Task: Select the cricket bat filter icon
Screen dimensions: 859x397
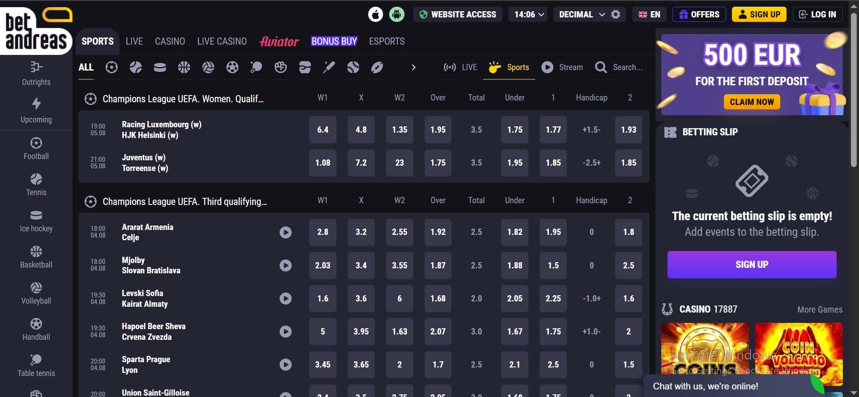Action: [329, 67]
